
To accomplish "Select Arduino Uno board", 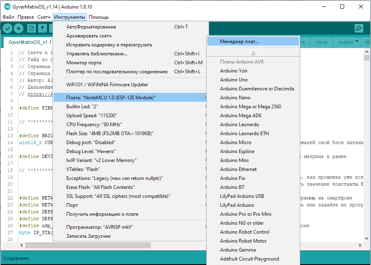I will tap(253, 80).
